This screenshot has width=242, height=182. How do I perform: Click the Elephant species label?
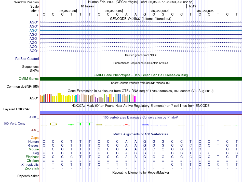(32, 157)
